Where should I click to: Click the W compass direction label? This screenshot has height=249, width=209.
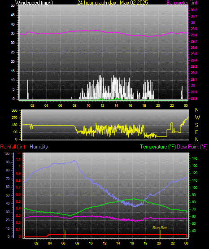(197, 118)
